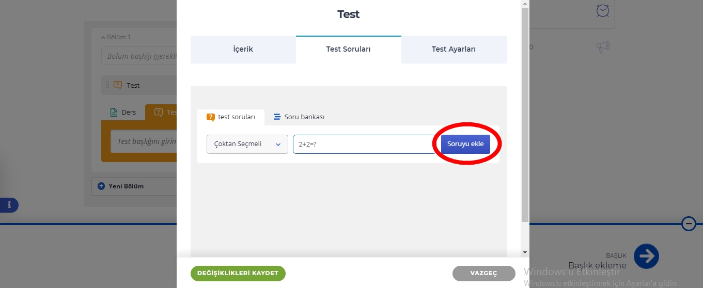Click the question text field containing 2+2=?
This screenshot has height=288, width=703.
coord(364,144)
